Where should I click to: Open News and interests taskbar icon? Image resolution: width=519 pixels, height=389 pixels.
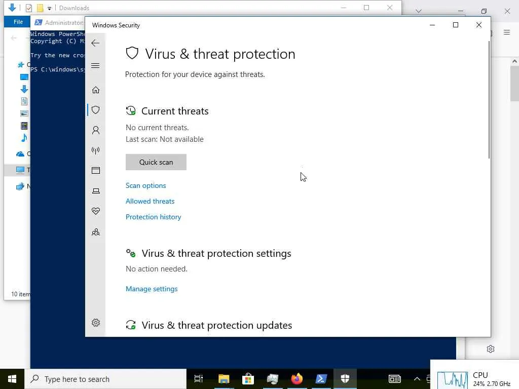394,379
